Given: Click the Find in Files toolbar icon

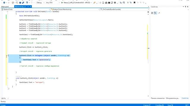Looking at the screenshot, I should [x=94, y=3].
